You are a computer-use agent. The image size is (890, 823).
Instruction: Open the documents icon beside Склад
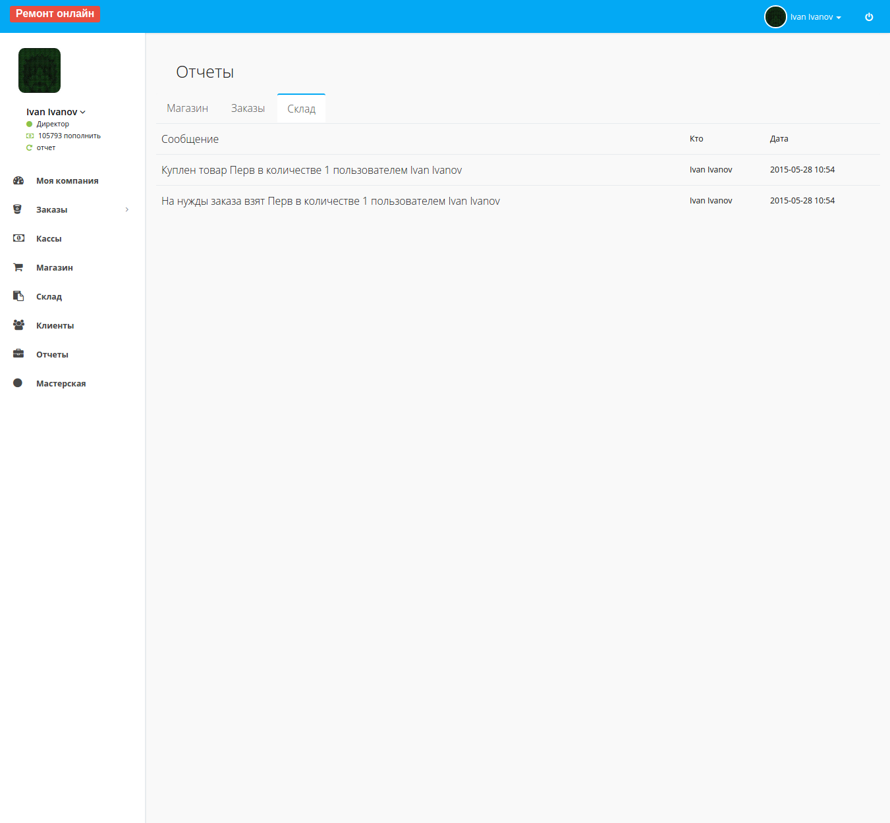[18, 296]
